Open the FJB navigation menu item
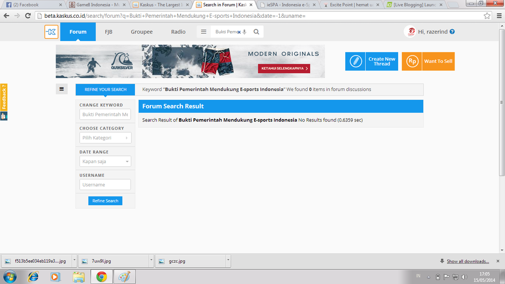Screen dimensions: 505x284 [108, 32]
